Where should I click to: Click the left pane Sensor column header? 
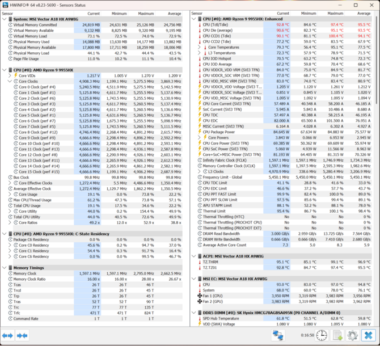pyautogui.click(x=37, y=14)
